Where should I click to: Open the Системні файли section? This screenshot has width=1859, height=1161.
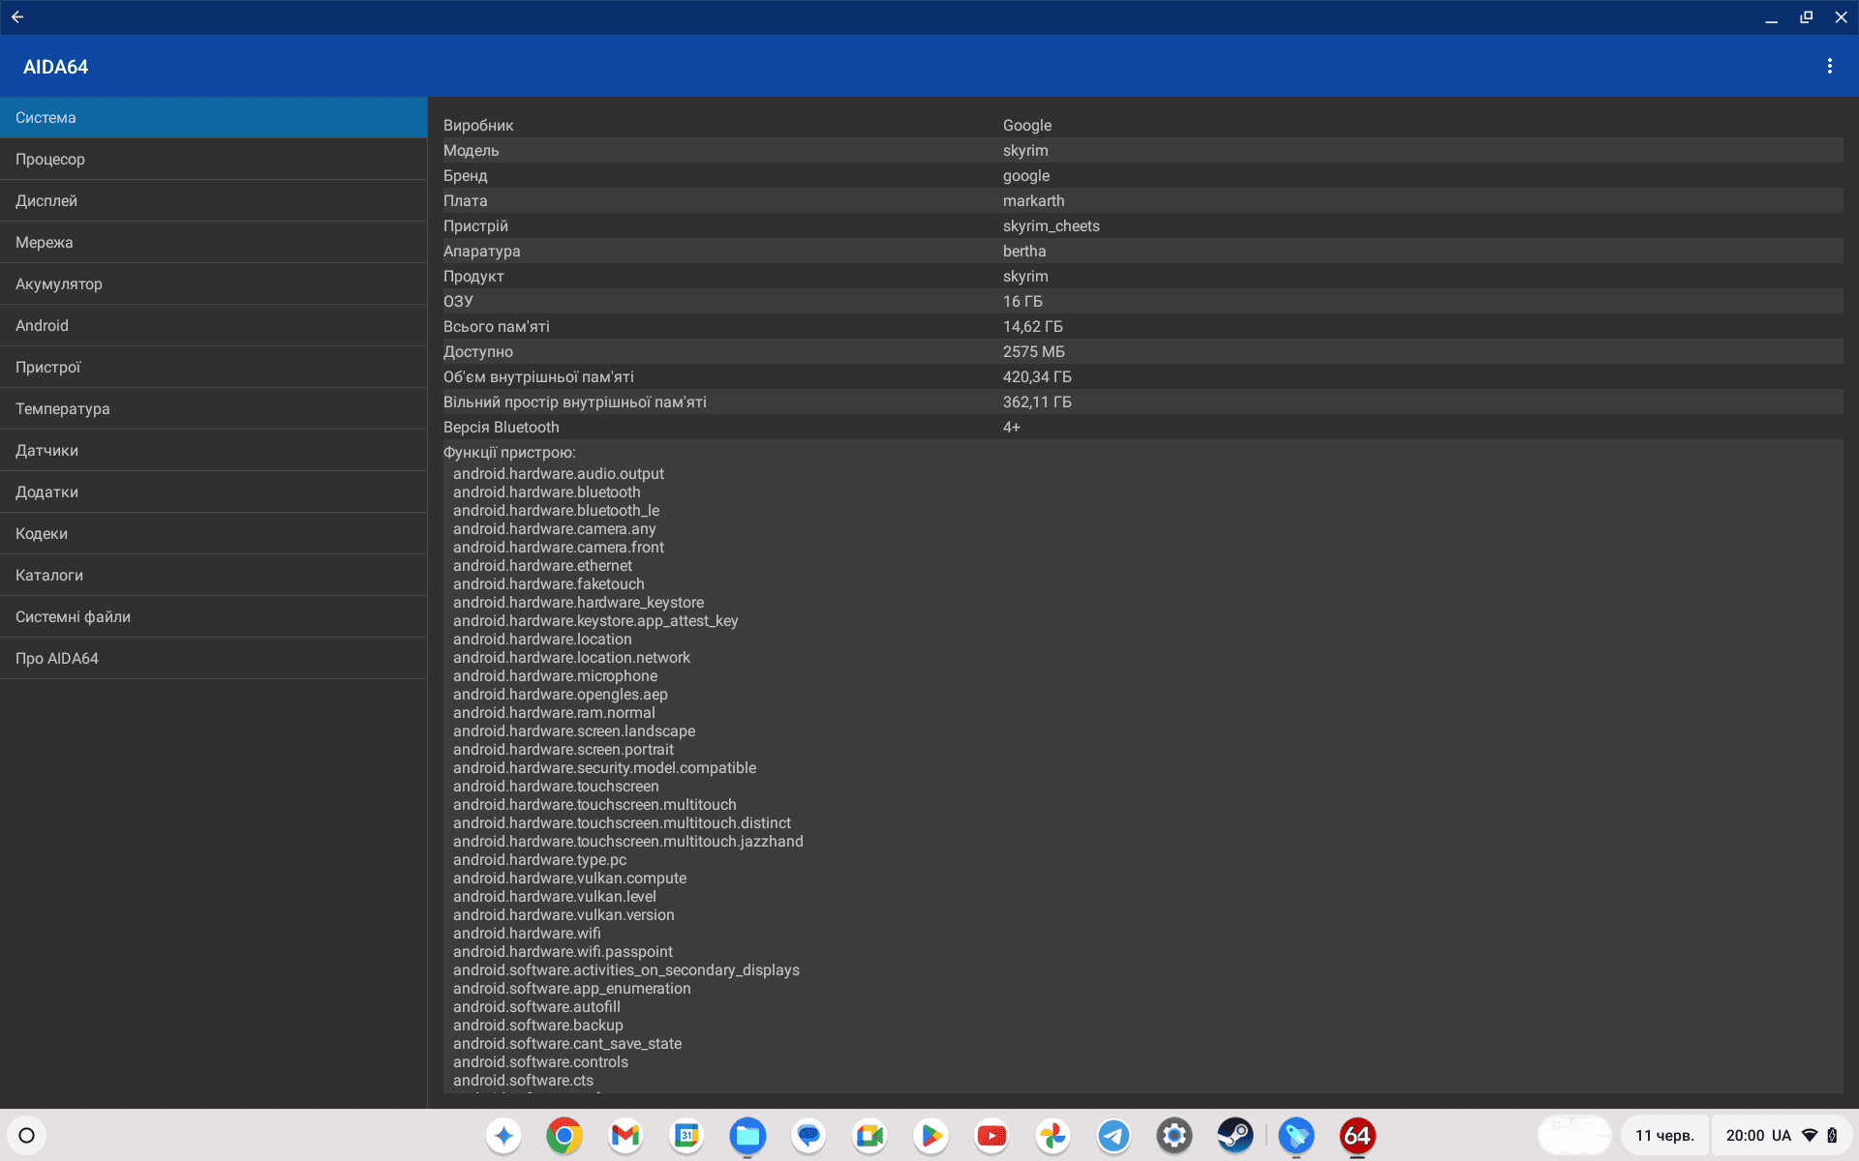point(213,616)
